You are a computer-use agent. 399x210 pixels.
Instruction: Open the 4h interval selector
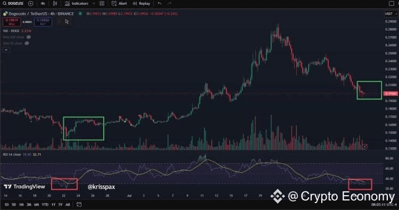click(x=43, y=4)
